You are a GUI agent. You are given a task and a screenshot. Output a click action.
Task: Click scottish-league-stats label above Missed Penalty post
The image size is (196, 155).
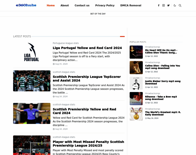click(x=64, y=137)
